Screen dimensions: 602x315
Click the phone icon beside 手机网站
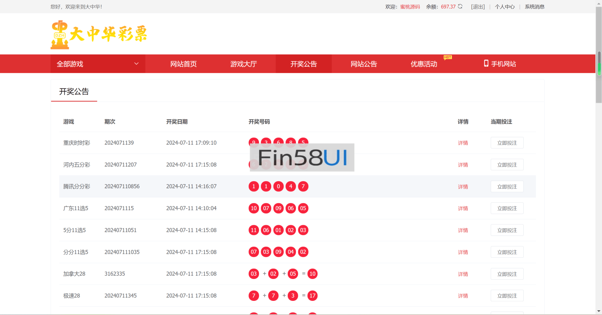[x=486, y=64]
